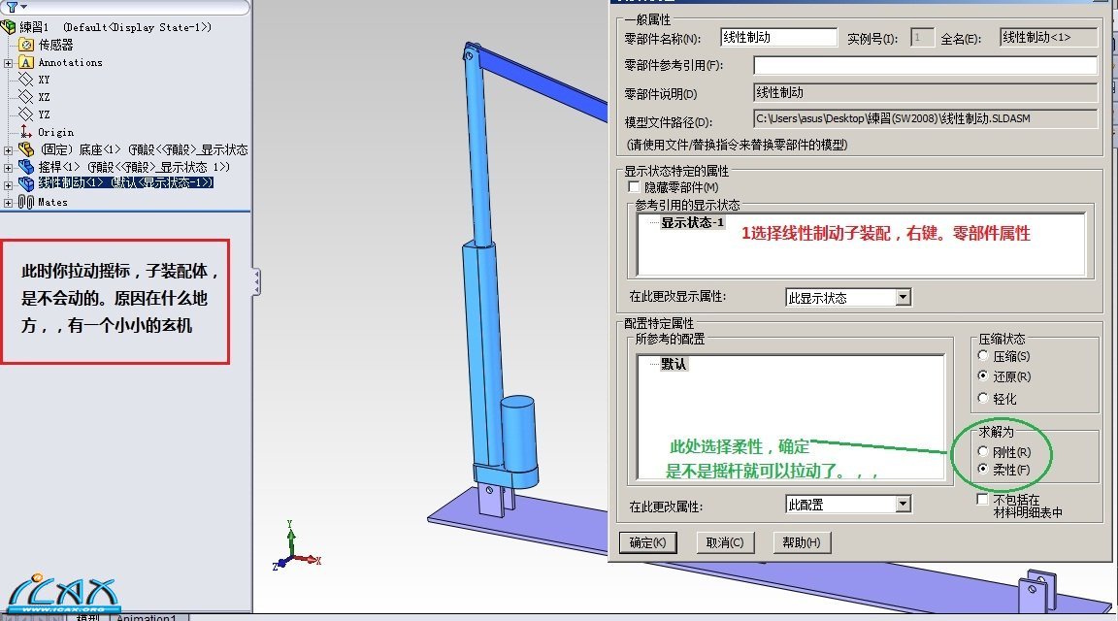Select the 轻化 radio button
This screenshot has height=621, width=1118.
pyautogui.click(x=983, y=398)
